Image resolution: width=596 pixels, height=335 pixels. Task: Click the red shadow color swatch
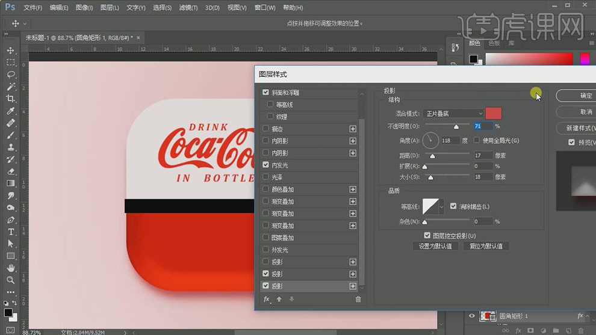pos(493,114)
